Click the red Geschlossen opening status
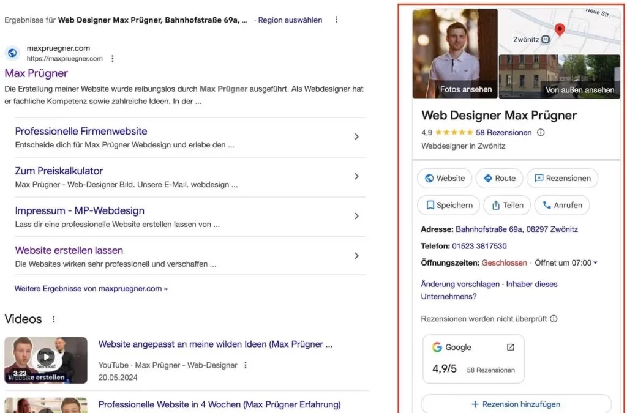 coord(504,263)
